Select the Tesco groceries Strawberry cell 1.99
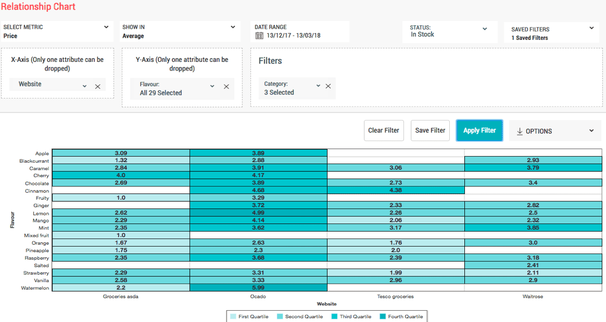This screenshot has height=322, width=606. click(x=396, y=272)
